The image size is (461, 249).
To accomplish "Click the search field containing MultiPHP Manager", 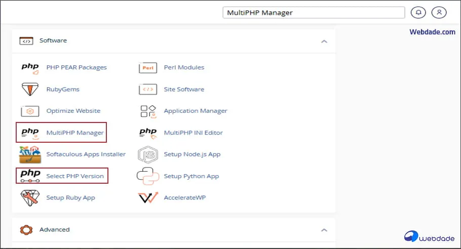I will pos(314,13).
